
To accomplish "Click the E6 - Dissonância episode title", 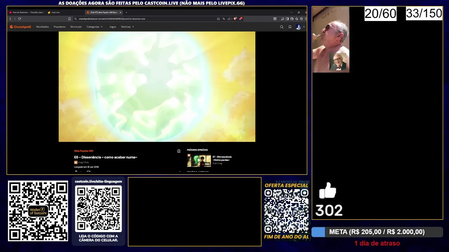I will point(106,157).
